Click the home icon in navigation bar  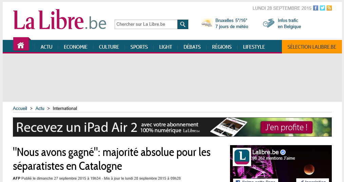(x=21, y=46)
